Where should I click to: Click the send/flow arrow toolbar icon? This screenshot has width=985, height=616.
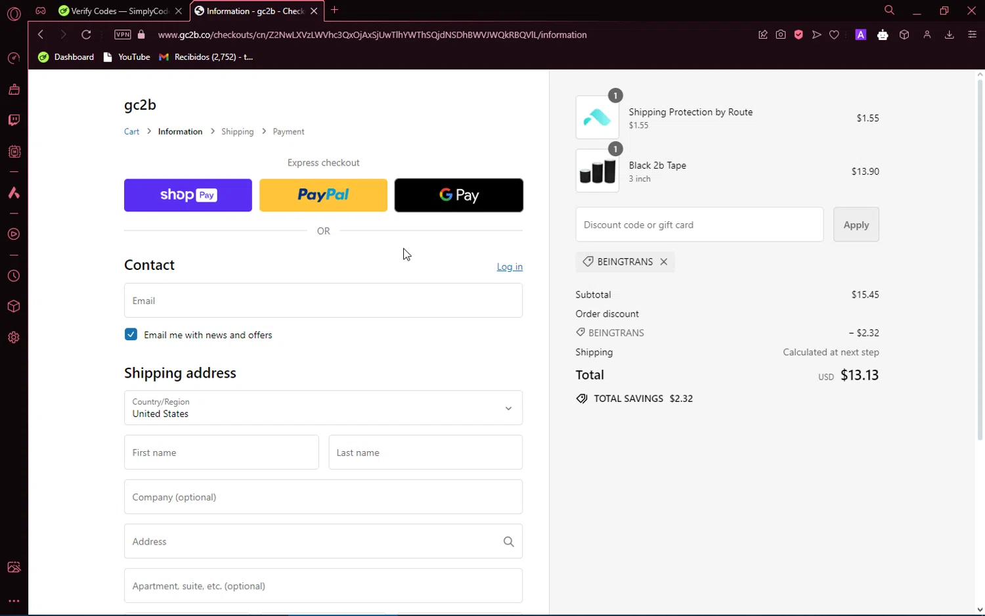(816, 35)
